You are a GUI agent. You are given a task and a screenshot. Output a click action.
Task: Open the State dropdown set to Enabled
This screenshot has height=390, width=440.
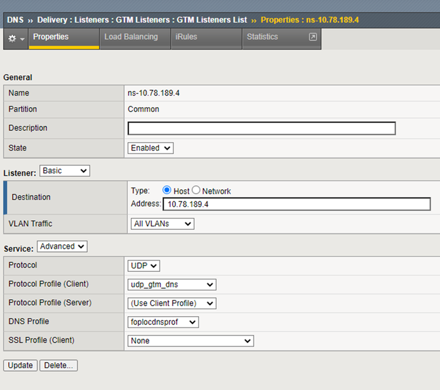pos(150,148)
